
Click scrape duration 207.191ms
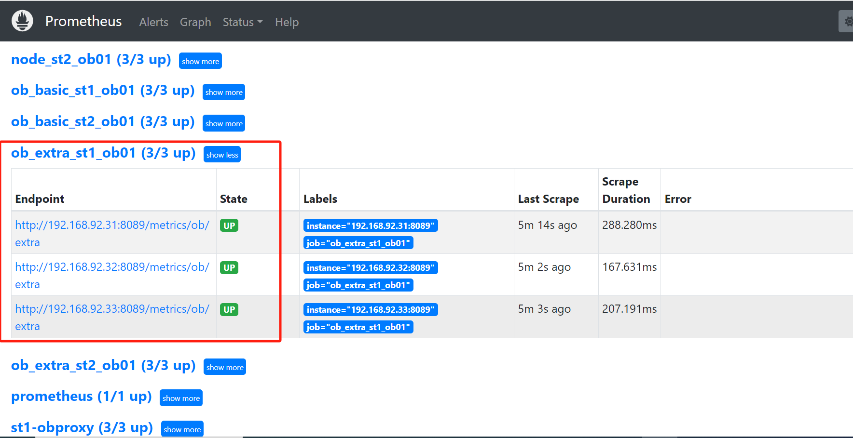[630, 309]
